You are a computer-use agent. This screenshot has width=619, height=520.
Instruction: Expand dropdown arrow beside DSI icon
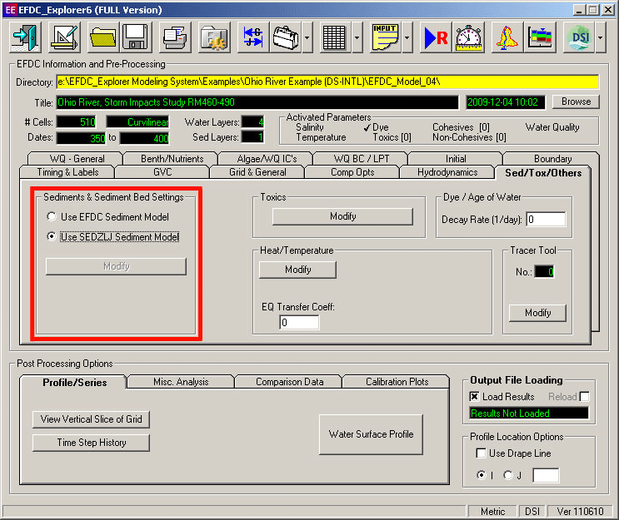(x=600, y=37)
